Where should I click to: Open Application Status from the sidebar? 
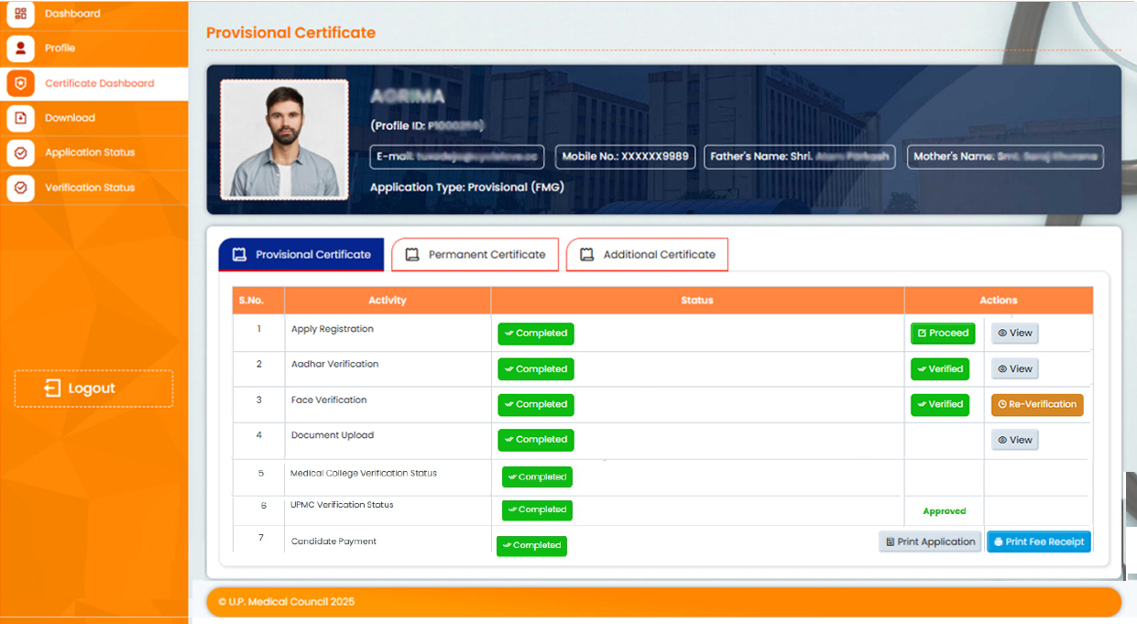pyautogui.click(x=90, y=153)
